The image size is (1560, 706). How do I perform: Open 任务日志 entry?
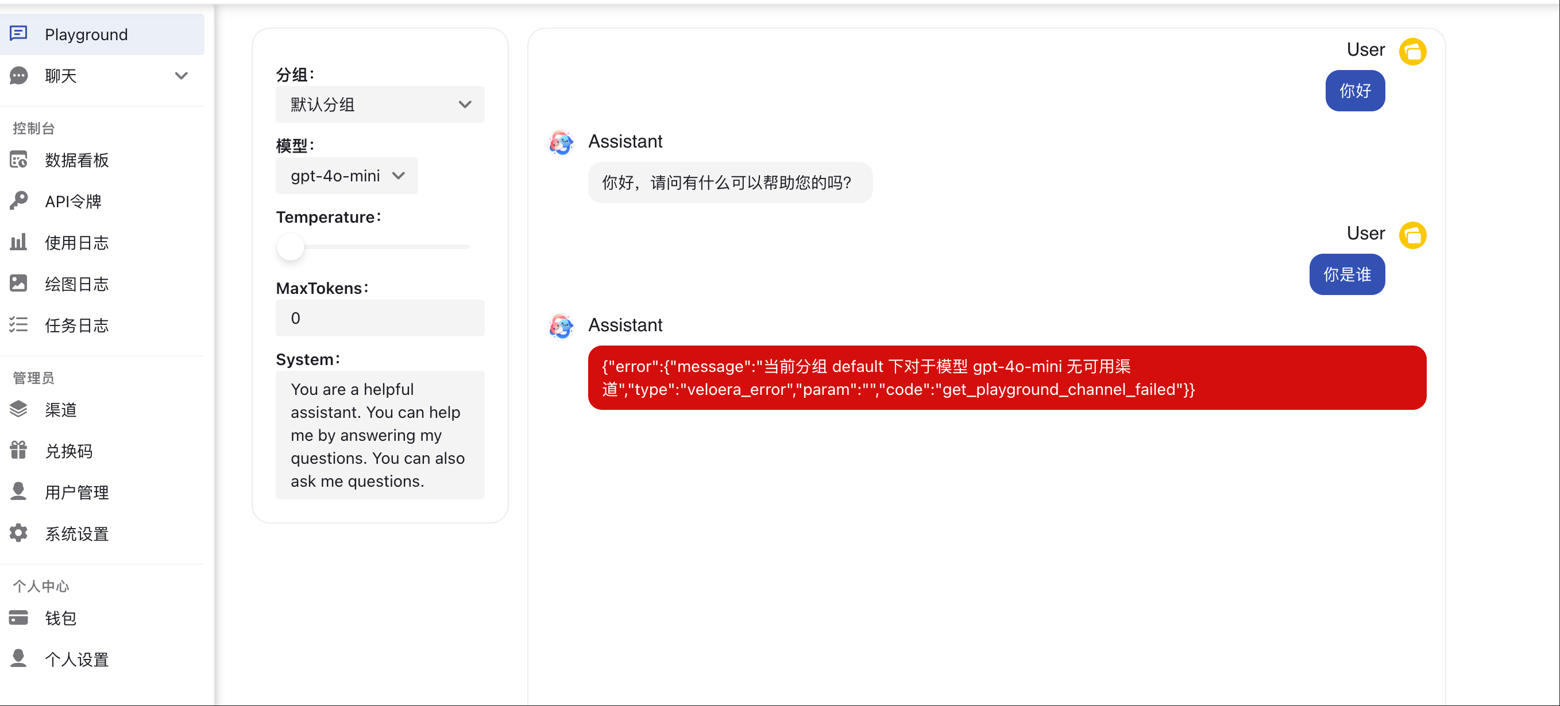[102, 325]
